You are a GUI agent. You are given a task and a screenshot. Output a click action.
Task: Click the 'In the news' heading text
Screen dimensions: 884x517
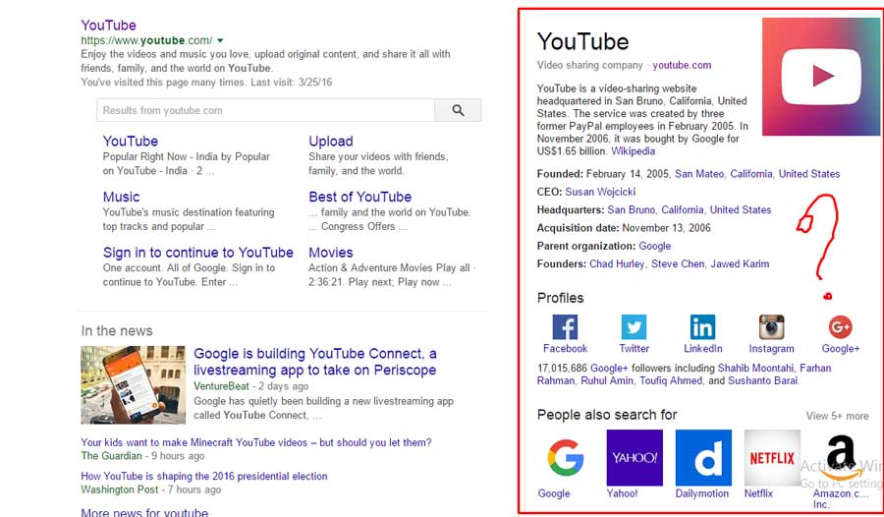(x=117, y=331)
